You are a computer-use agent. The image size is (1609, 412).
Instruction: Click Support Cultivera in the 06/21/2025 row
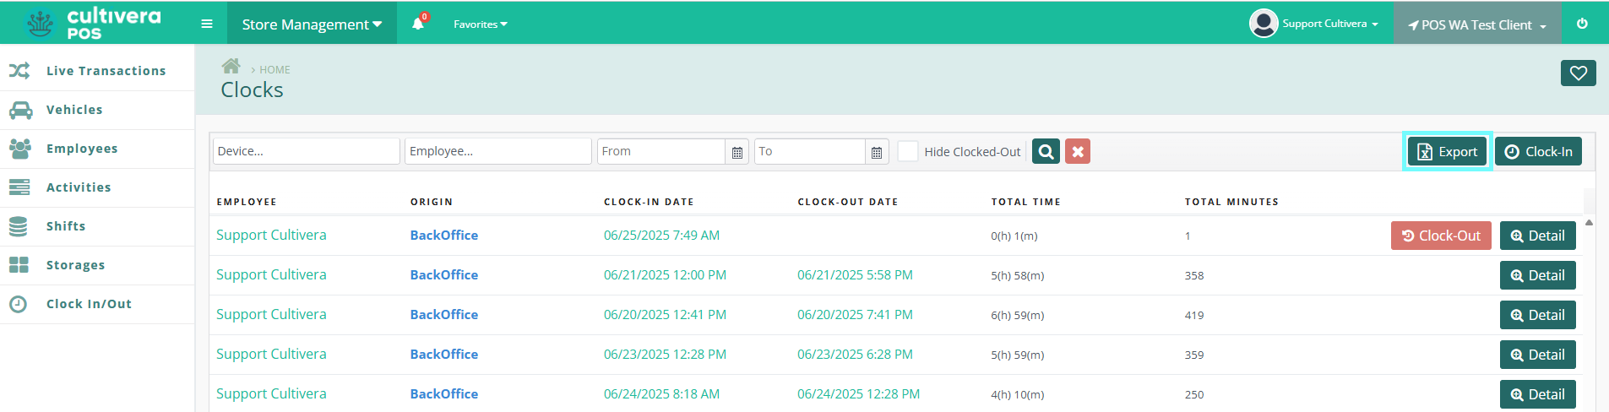point(271,275)
